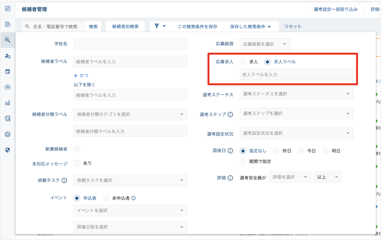Select the 未申込者 option under イベント
The height and width of the screenshot is (240, 382).
pos(106,198)
